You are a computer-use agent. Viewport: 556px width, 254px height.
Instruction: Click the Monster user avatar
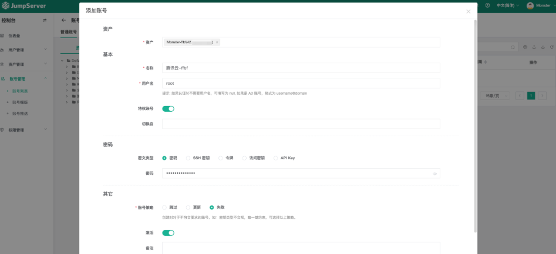(530, 6)
